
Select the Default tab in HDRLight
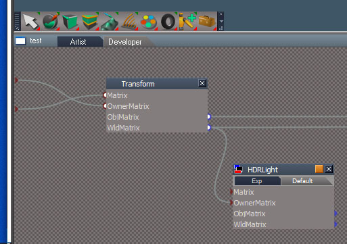302,181
